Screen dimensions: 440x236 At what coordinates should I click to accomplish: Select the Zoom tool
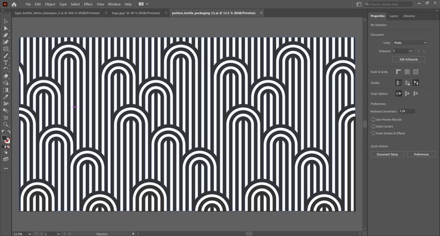coord(6,124)
